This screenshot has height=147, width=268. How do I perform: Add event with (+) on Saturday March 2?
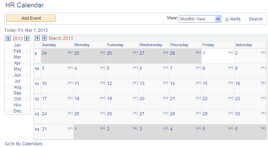pyautogui.click(x=263, y=53)
